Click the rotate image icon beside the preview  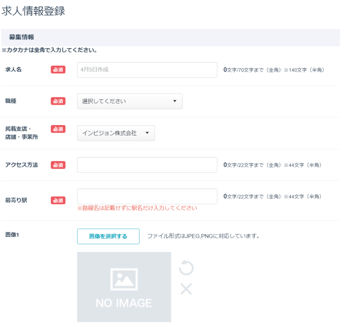coord(186,268)
